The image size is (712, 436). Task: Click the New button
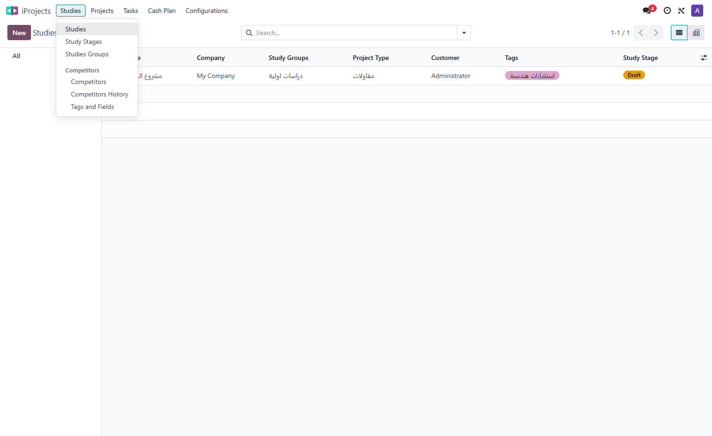coord(19,33)
